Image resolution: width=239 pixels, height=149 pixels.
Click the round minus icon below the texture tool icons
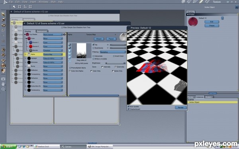click(x=69, y=61)
